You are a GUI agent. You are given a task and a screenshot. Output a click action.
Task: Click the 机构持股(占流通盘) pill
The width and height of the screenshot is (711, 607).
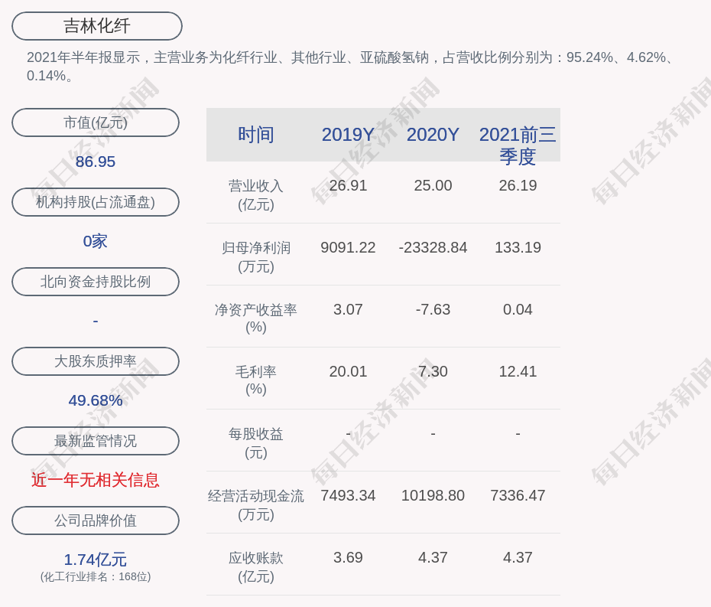[x=96, y=202]
